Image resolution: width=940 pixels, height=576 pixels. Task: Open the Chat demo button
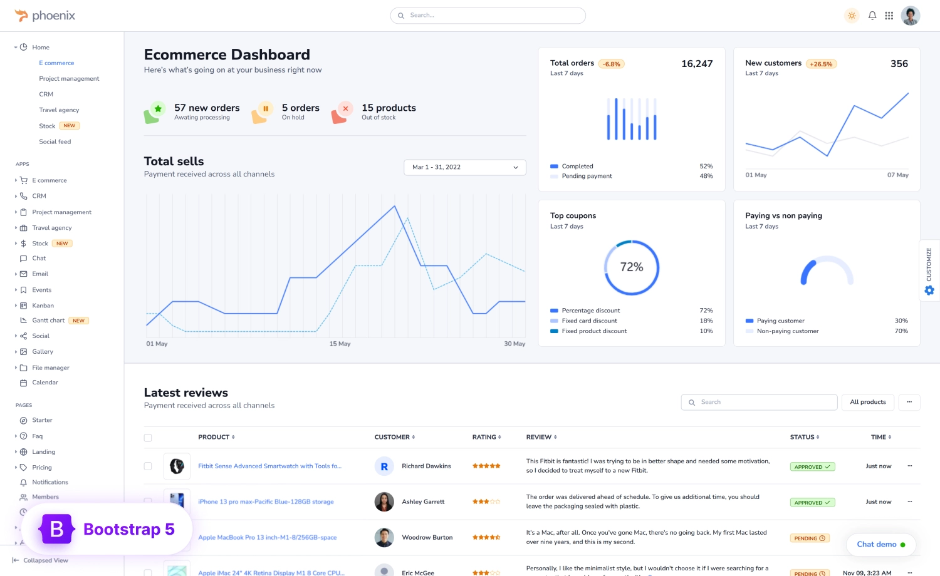(x=881, y=545)
